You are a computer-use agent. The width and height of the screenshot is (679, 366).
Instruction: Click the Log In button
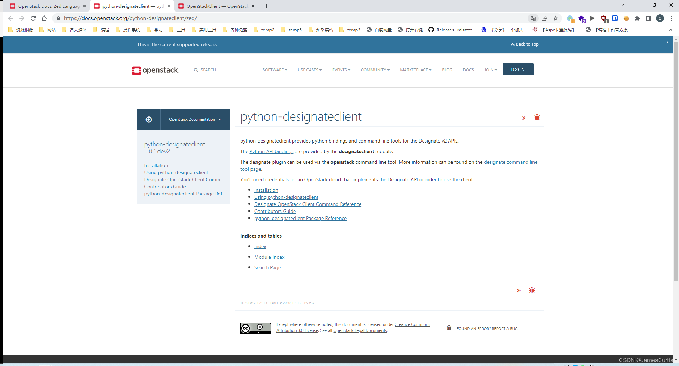518,70
